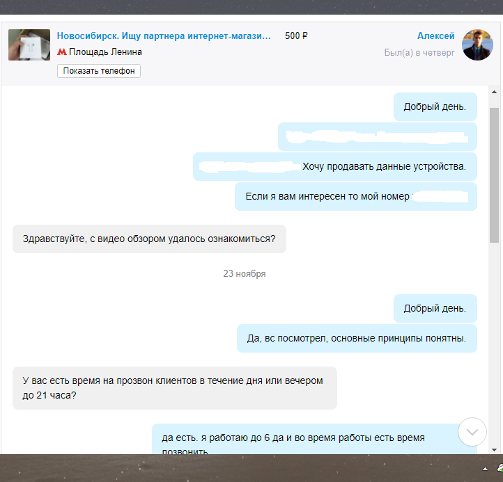Click the 'Да, вс посмотрел' message bubble
Screen dimensions: 503x482
(357, 339)
